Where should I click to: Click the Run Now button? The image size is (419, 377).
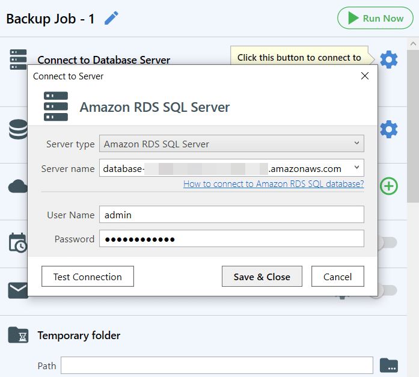pyautogui.click(x=375, y=18)
